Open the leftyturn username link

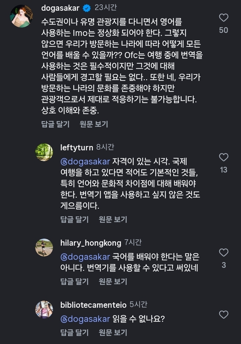tap(76, 147)
